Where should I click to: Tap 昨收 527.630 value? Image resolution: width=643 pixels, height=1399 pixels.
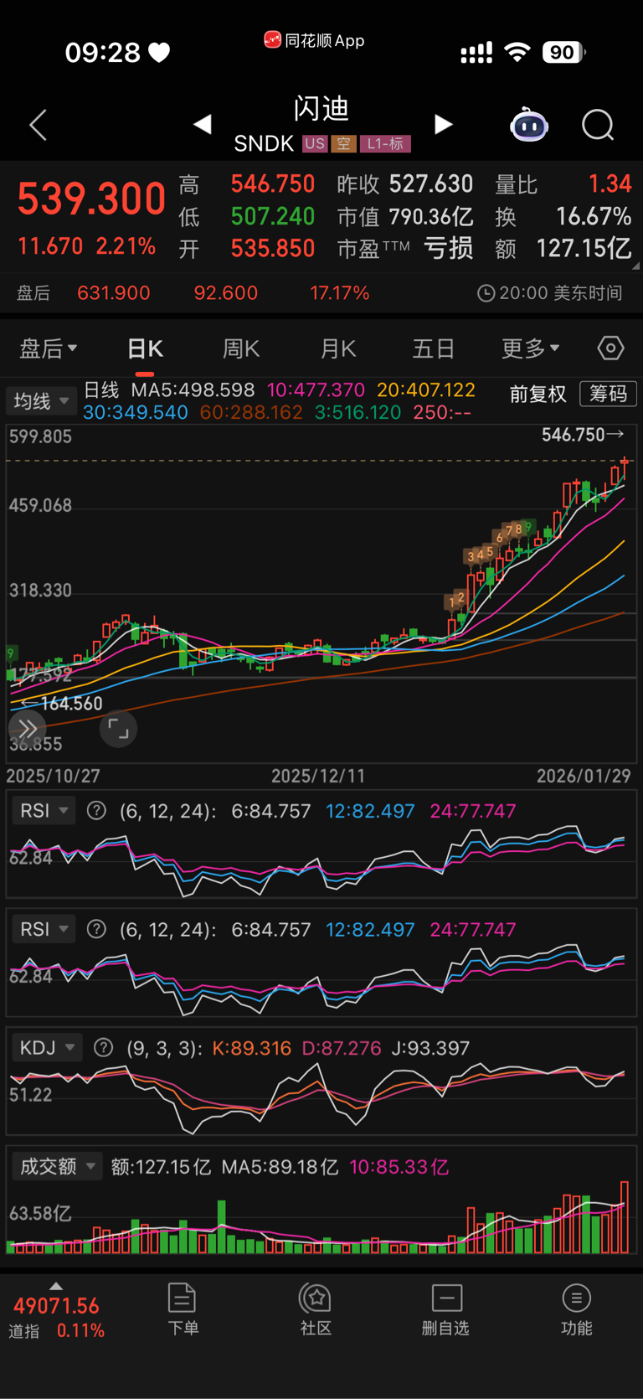click(x=405, y=184)
